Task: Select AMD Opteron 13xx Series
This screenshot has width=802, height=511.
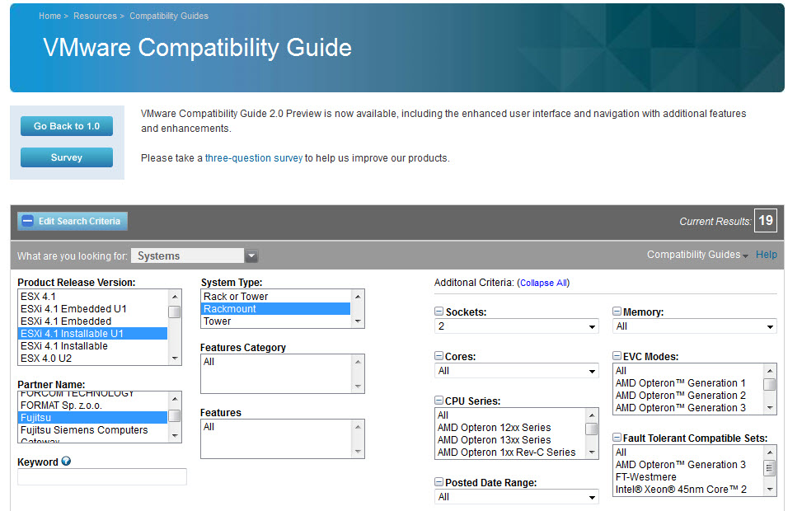Action: pyautogui.click(x=510, y=440)
